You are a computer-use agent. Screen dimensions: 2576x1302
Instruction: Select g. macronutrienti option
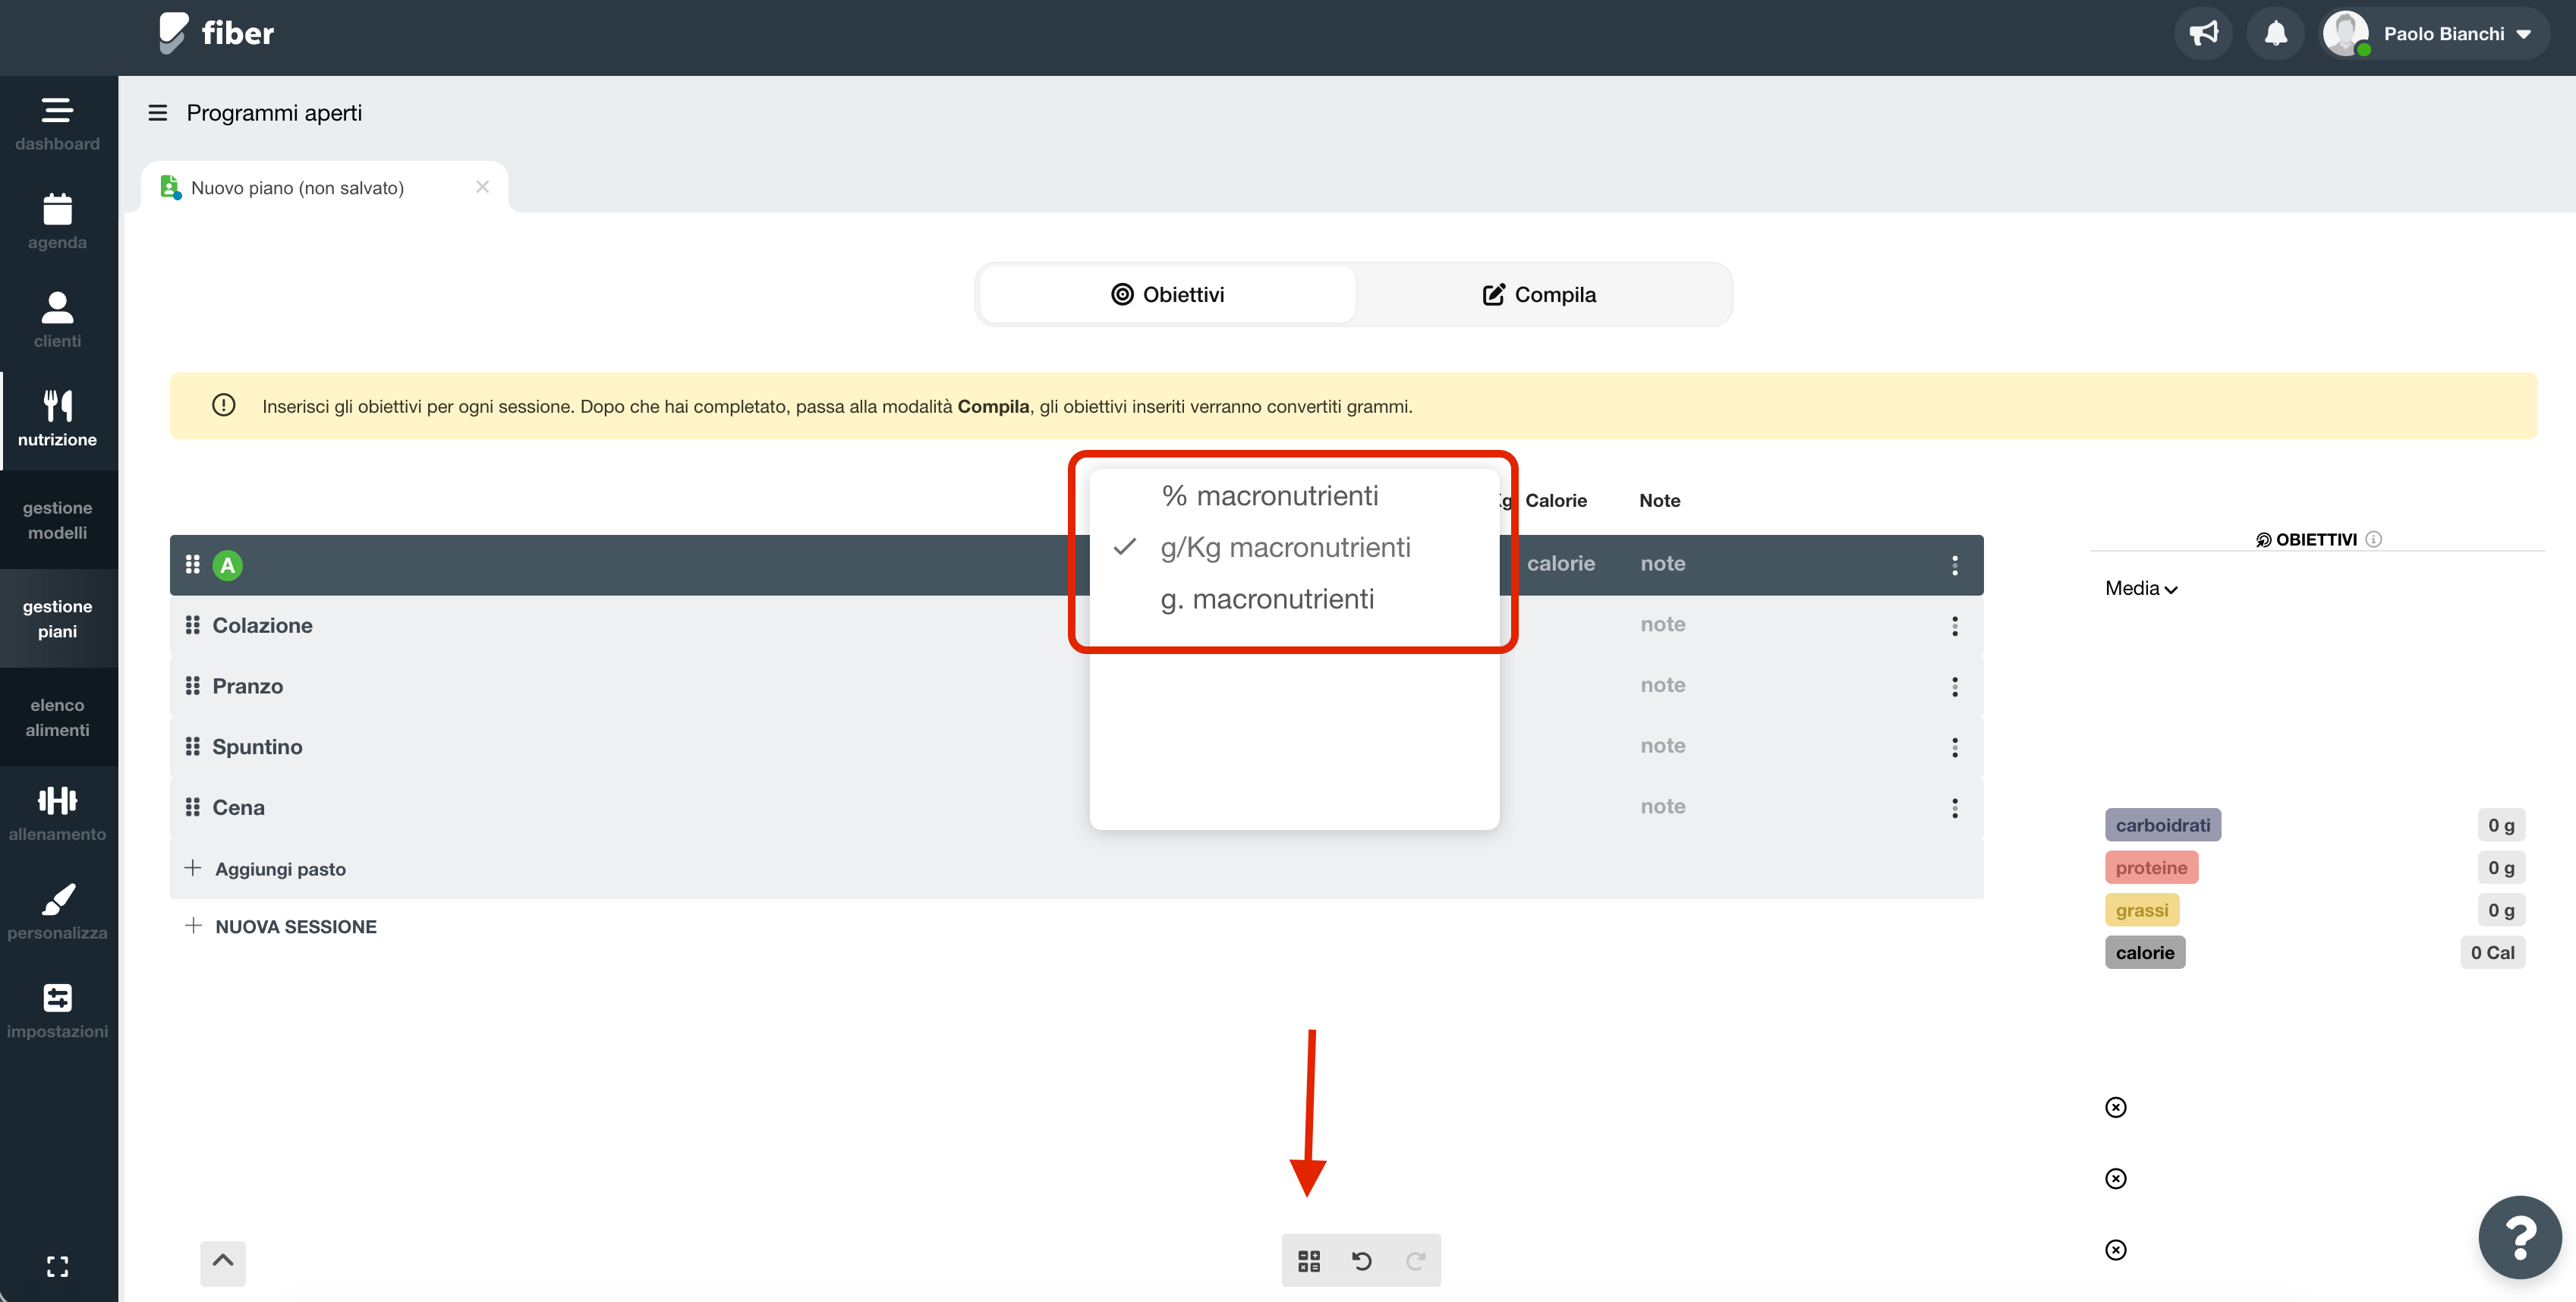pos(1267,599)
